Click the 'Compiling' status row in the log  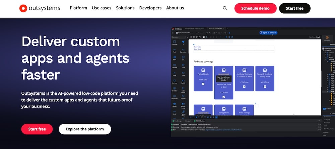(x=246, y=127)
